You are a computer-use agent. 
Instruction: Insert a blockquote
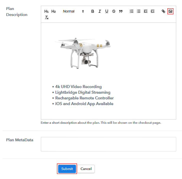[121, 11]
